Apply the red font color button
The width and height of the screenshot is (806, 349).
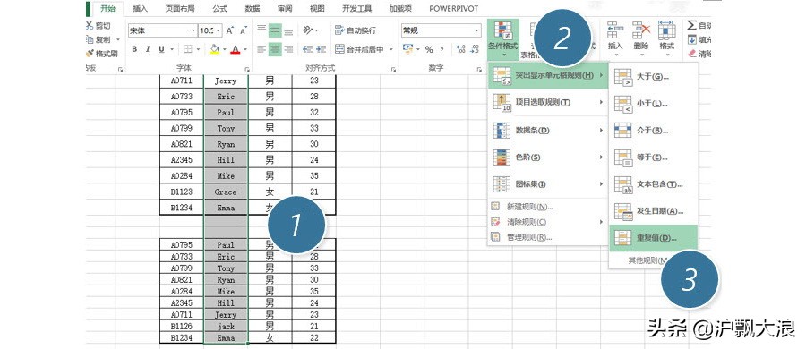[236, 49]
